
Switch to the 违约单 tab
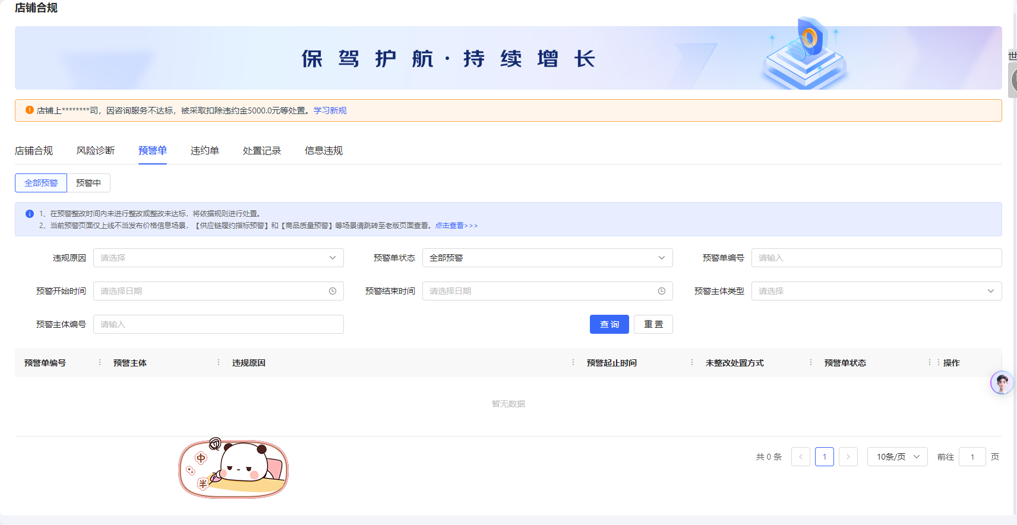(205, 151)
